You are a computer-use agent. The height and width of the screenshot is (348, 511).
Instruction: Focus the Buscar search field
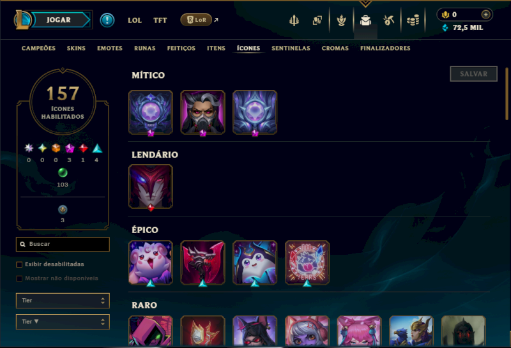(x=63, y=244)
